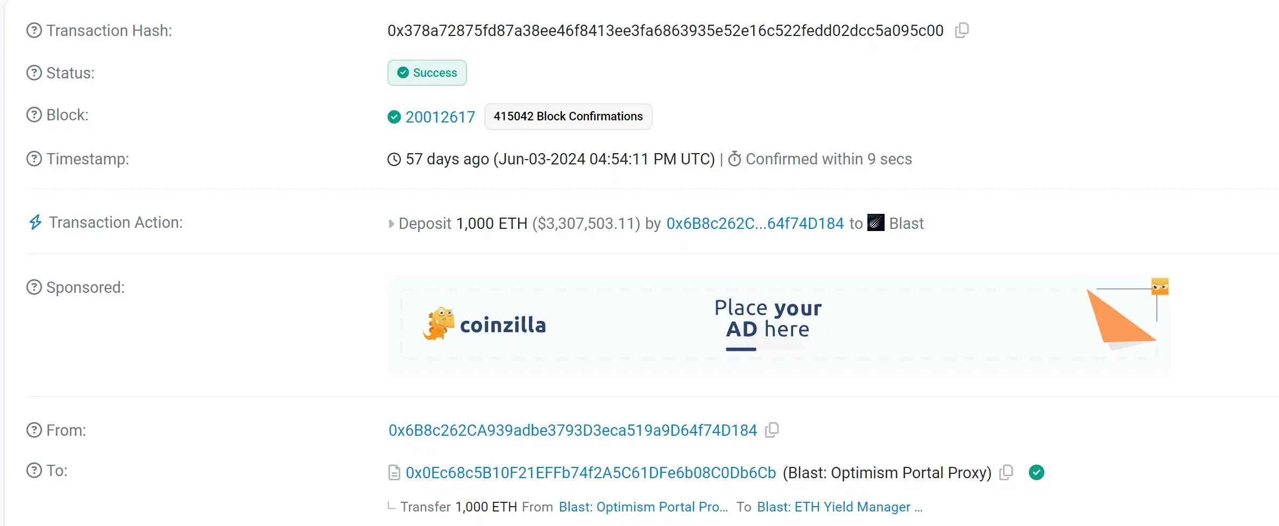1279x526 pixels.
Task: Click the Sponsored help question icon
Action: point(34,287)
